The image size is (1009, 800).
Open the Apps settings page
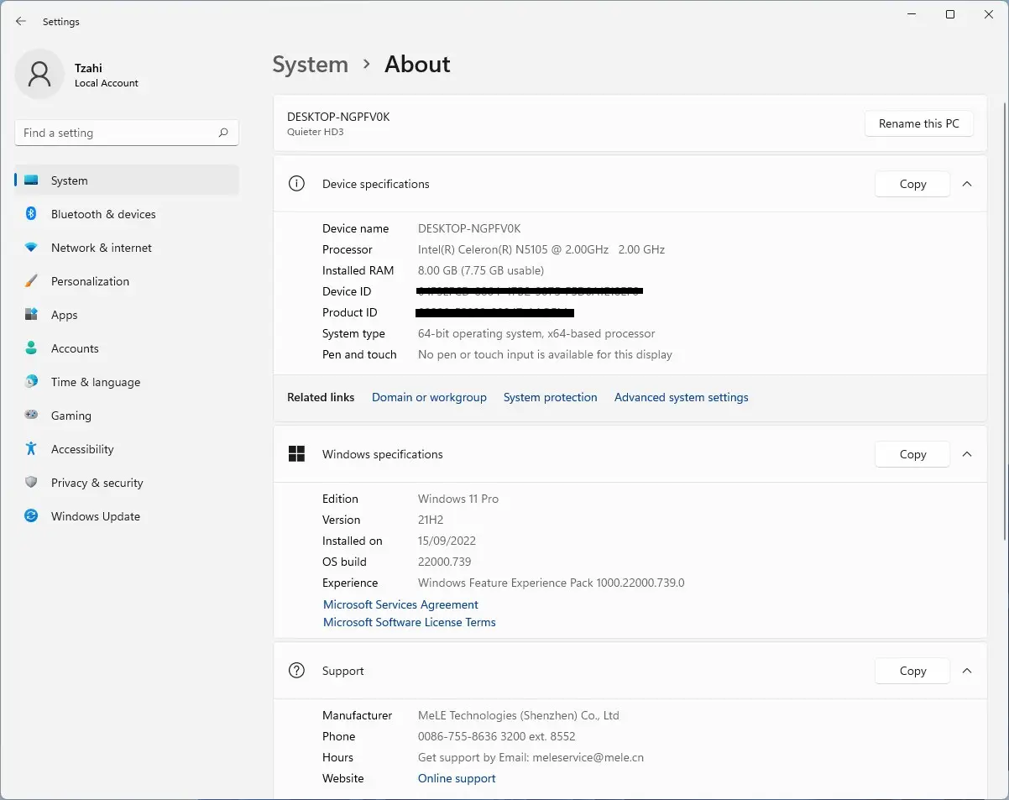coord(127,315)
